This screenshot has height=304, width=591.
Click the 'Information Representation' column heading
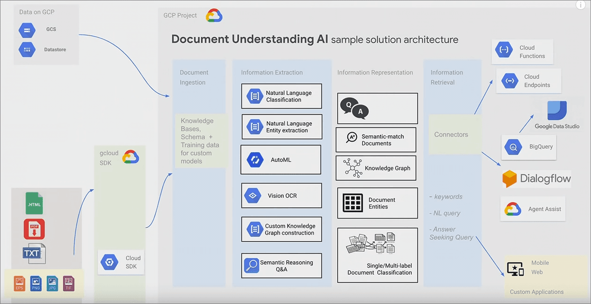[x=375, y=73]
